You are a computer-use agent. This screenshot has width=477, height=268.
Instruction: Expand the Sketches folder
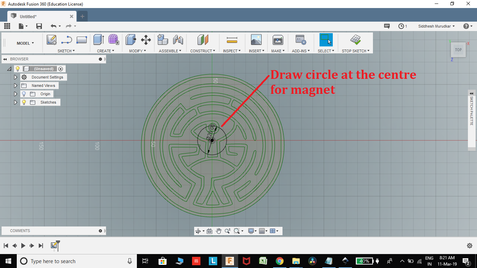coord(15,102)
